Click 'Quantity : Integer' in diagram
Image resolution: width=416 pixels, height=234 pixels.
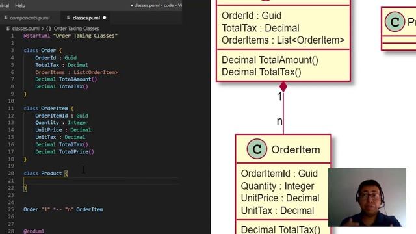[x=278, y=186]
